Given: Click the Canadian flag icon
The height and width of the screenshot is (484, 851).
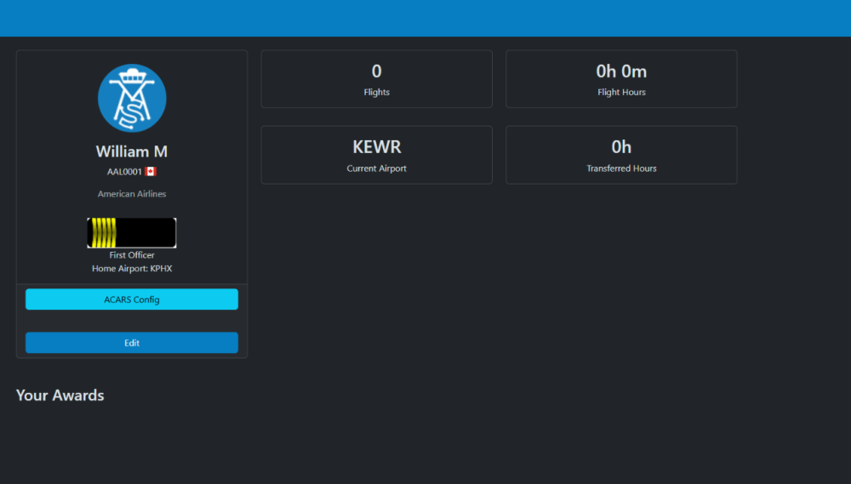Looking at the screenshot, I should [151, 172].
